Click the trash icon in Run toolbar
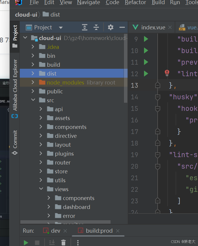This screenshot has width=198, height=246. pyautogui.click(x=63, y=242)
